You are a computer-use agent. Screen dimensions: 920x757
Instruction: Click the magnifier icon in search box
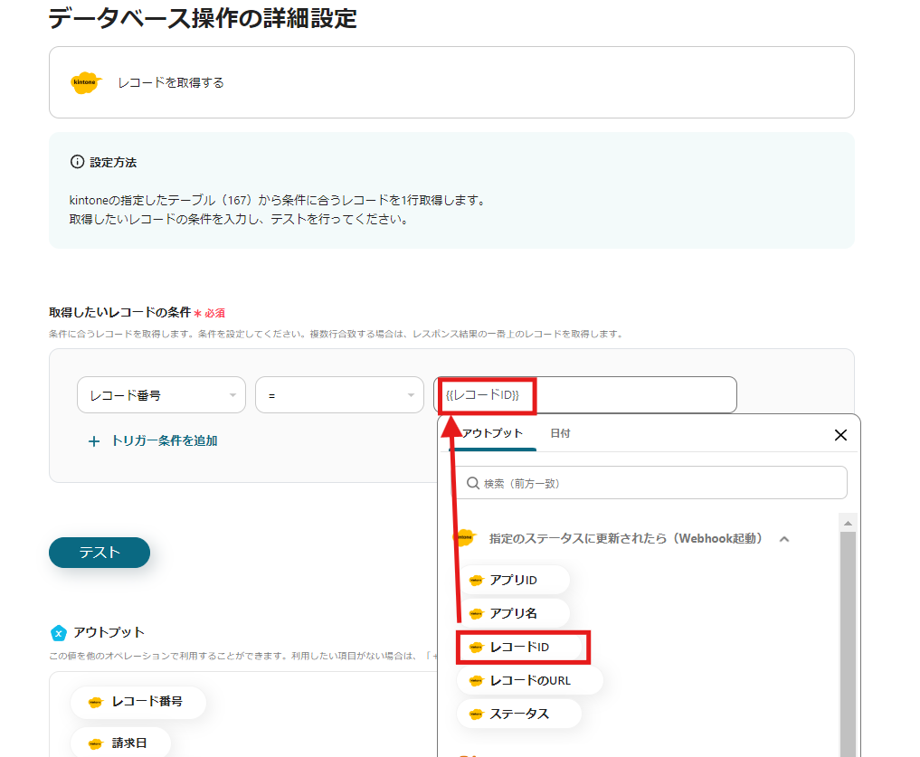point(472,483)
